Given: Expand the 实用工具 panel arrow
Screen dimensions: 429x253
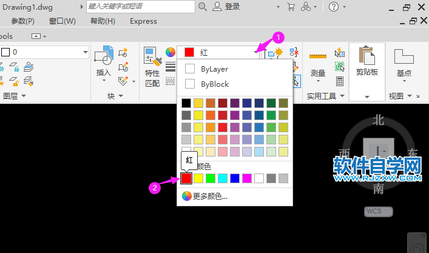Looking at the screenshot, I should (x=342, y=96).
